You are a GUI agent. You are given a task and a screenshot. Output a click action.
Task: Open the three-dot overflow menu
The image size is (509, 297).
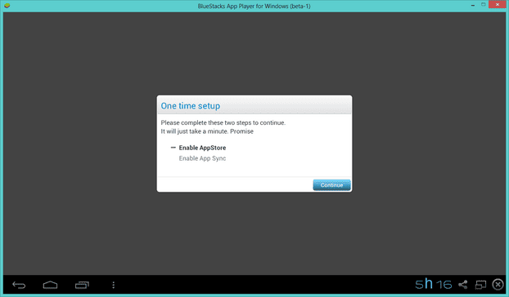point(113,285)
